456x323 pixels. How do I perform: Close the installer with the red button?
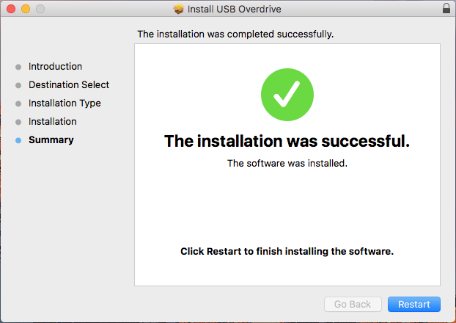(10, 9)
